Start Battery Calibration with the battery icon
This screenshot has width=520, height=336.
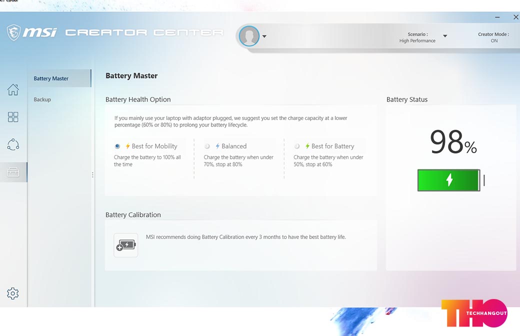click(125, 245)
